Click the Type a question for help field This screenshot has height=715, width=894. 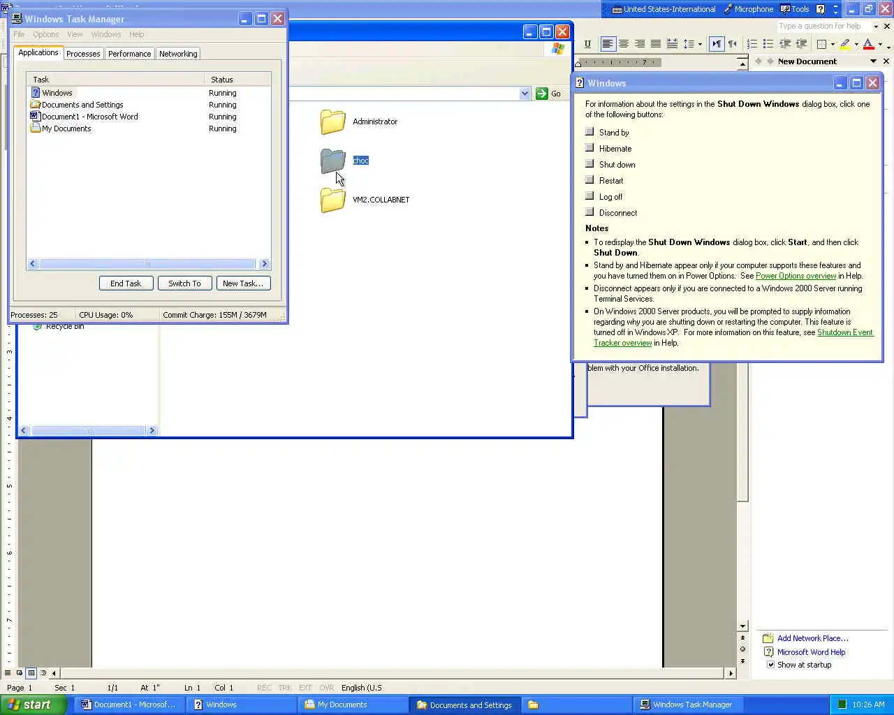tap(824, 27)
